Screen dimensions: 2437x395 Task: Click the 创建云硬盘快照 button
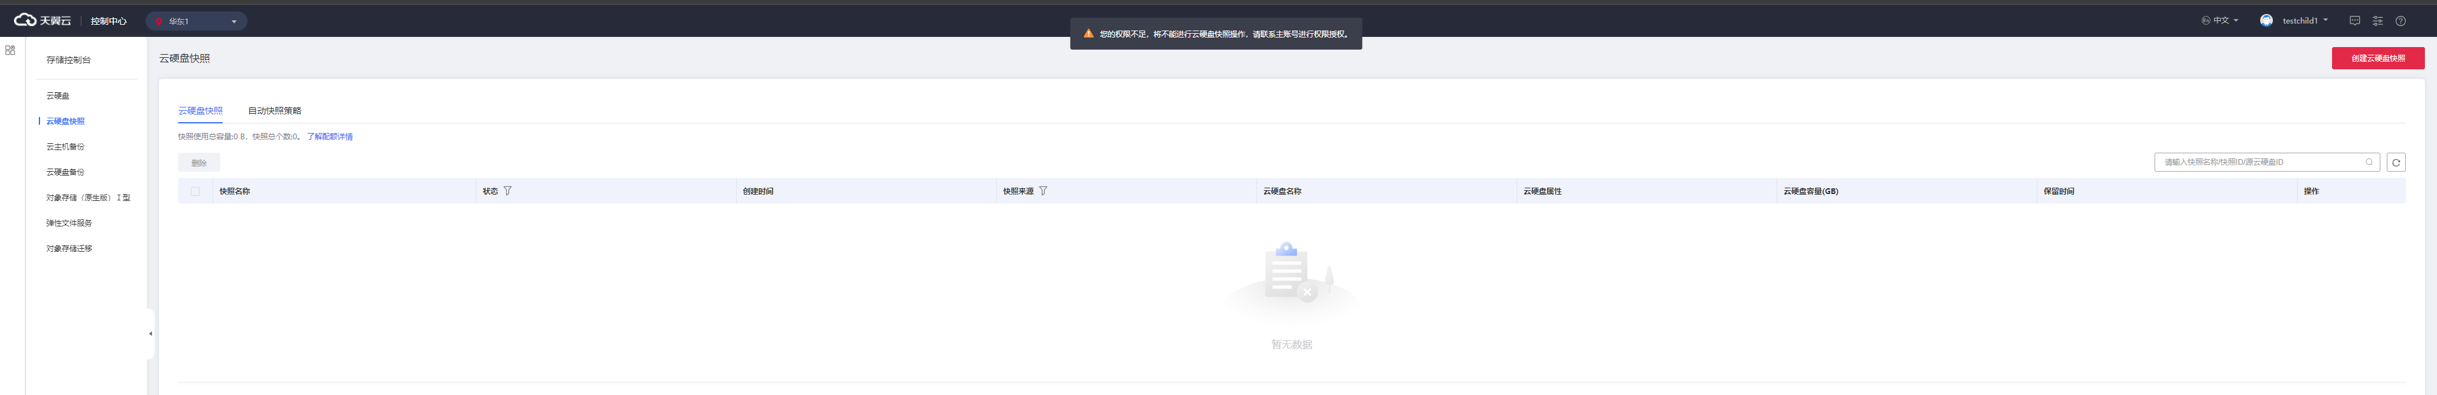coord(2377,59)
